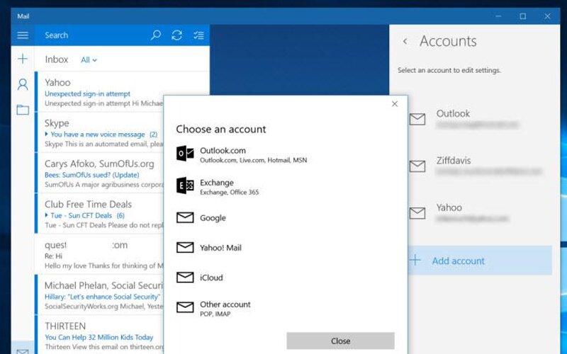
Task: Click the search magnifier icon
Action: 155,35
